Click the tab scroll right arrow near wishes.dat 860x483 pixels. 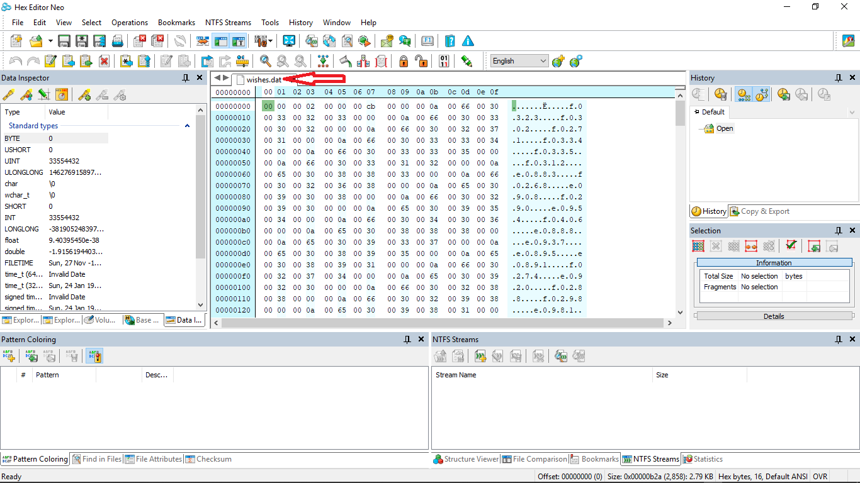coord(226,78)
